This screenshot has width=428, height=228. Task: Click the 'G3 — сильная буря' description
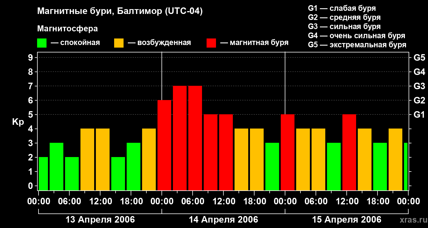pyautogui.click(x=344, y=27)
